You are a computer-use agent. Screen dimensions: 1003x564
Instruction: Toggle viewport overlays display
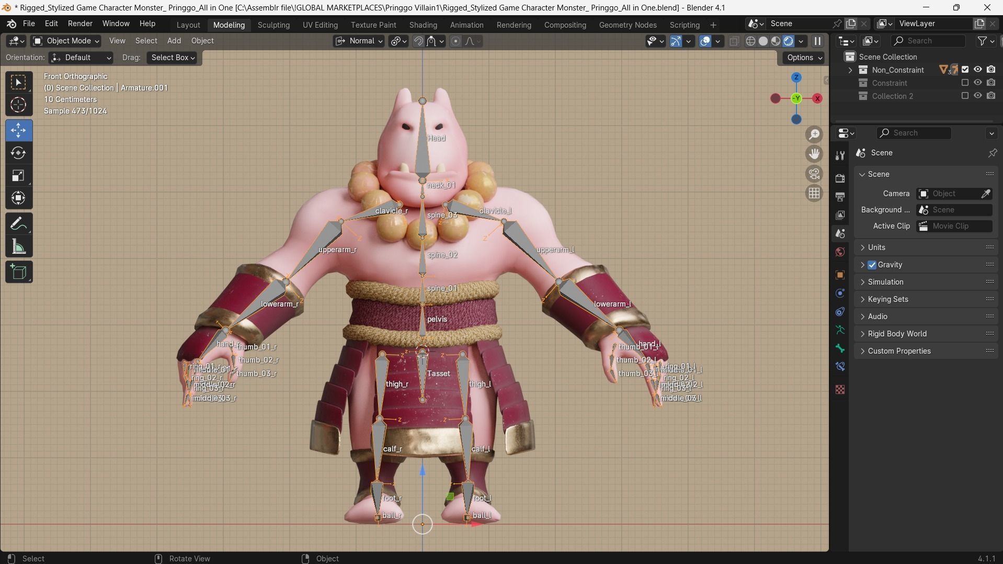[x=705, y=41]
